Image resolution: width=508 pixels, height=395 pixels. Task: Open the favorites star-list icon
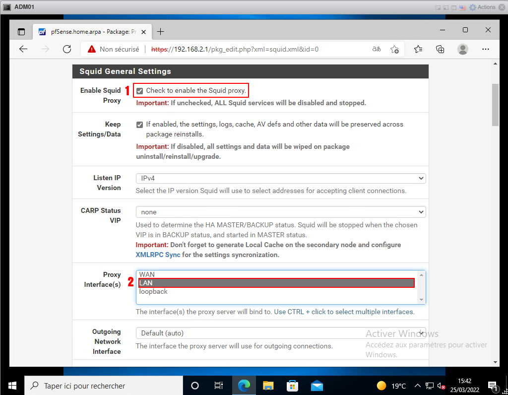[418, 49]
